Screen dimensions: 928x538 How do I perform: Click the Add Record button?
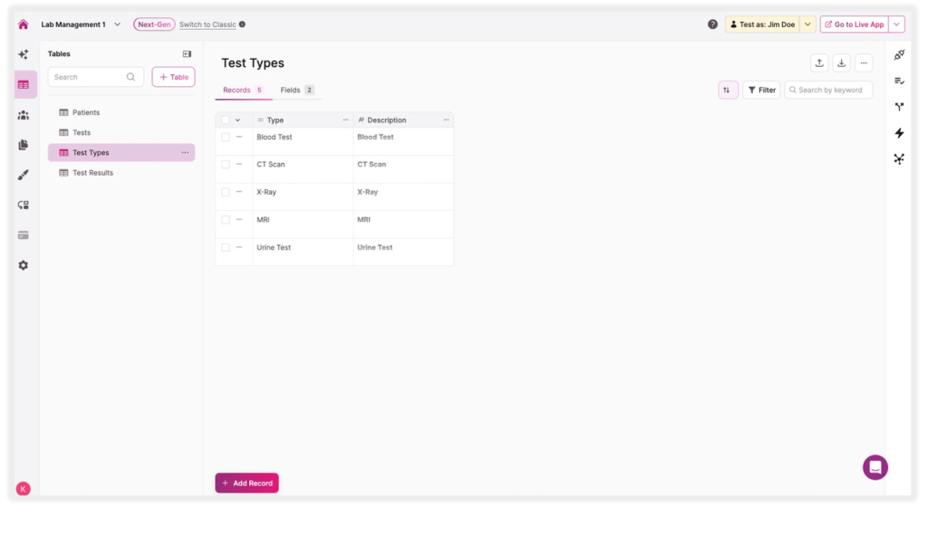click(246, 483)
